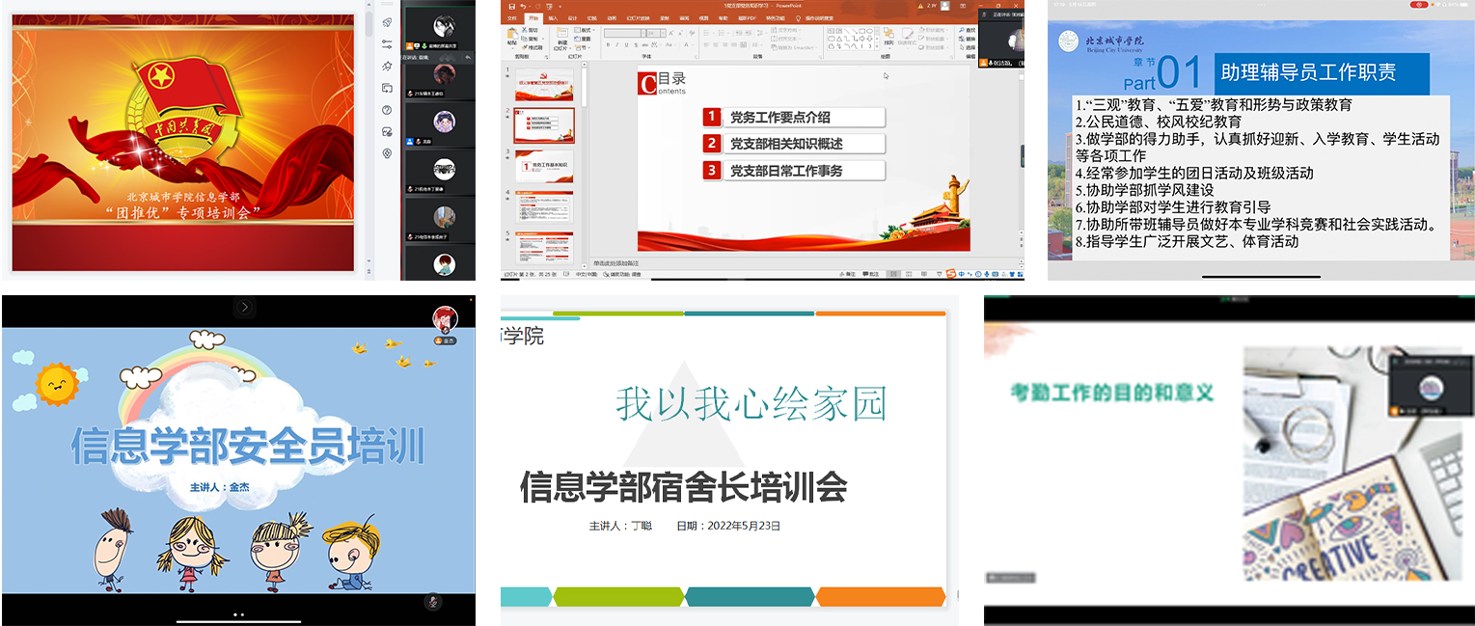Switch to the Animations (动画) ribbon tab
Screen dimensions: 1475x626
612,18
